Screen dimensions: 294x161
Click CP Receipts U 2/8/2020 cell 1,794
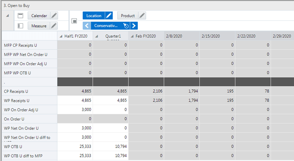click(182, 91)
